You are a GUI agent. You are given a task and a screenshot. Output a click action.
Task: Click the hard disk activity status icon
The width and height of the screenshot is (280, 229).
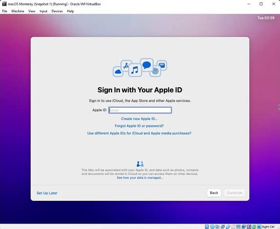(207, 227)
